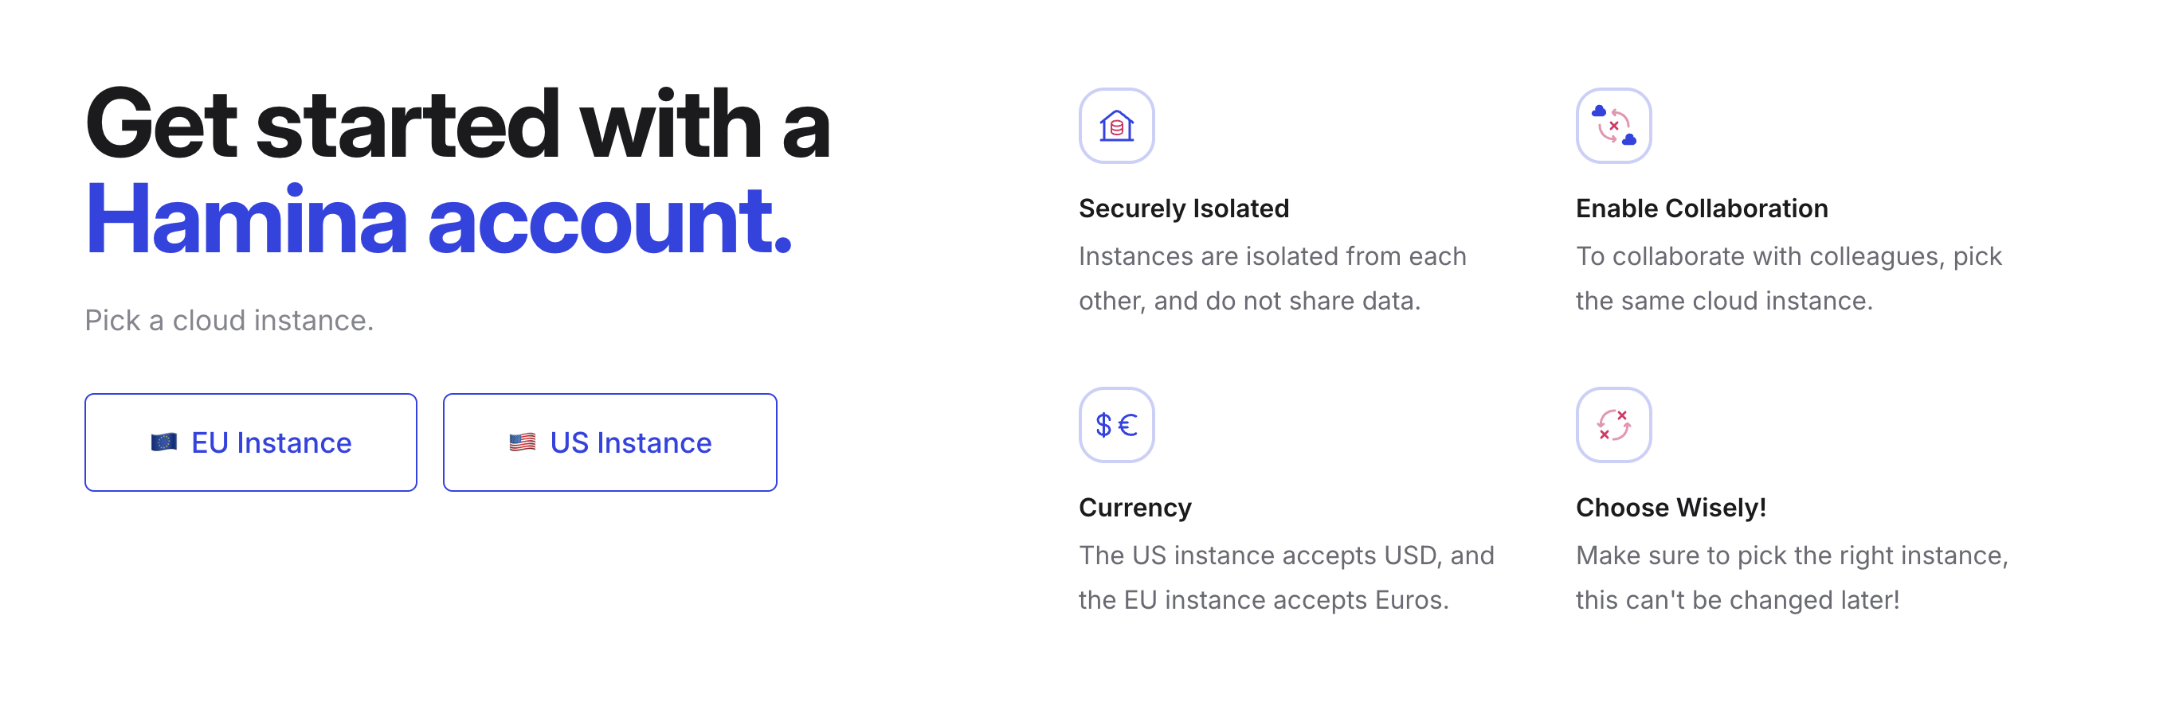Click the dollar and euro Currency icon

coord(1116,425)
